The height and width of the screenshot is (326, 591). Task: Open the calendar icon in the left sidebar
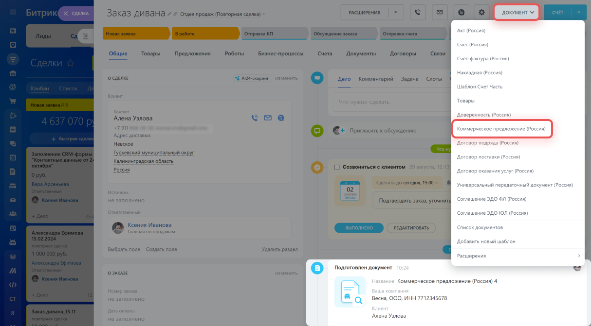(13, 158)
